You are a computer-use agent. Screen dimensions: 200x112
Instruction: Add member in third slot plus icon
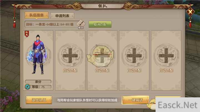[x=102, y=56]
